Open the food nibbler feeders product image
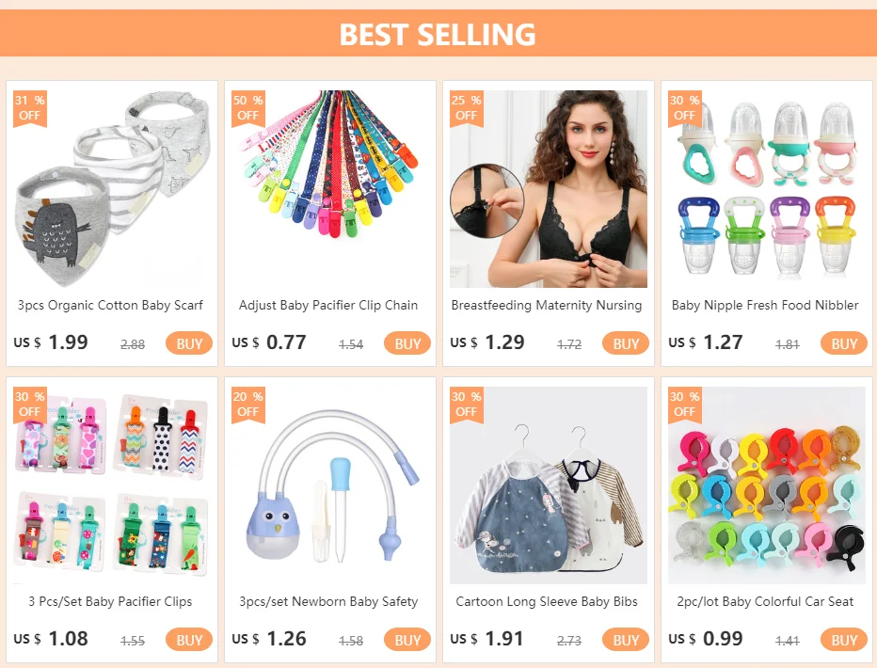This screenshot has width=877, height=668. (x=766, y=189)
